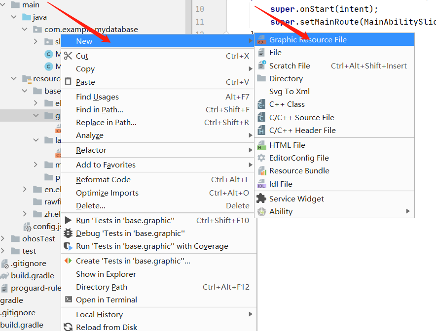Select .gitignore under test folder
Viewport: 436px width, 331px height.
[29, 263]
